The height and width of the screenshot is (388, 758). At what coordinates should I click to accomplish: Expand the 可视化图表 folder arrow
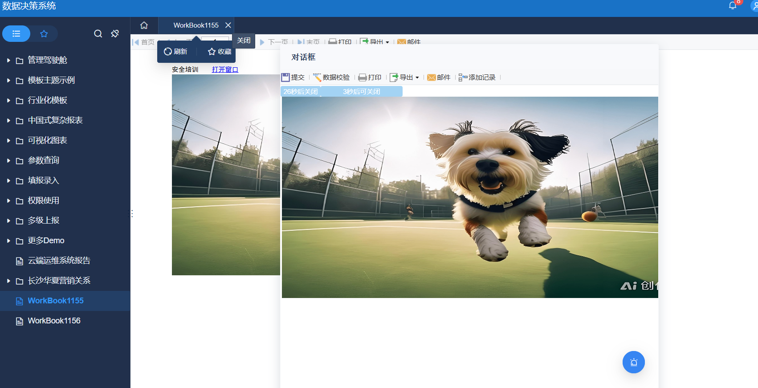8,140
